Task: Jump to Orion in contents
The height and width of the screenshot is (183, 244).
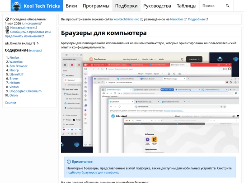Action: [x=14, y=95]
